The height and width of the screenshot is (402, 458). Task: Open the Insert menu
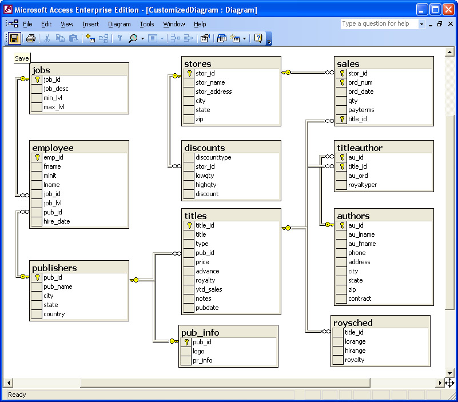[90, 24]
